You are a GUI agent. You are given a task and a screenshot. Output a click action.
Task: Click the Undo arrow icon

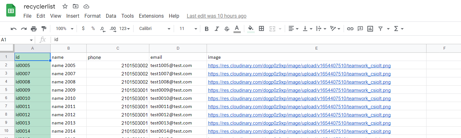click(14, 29)
